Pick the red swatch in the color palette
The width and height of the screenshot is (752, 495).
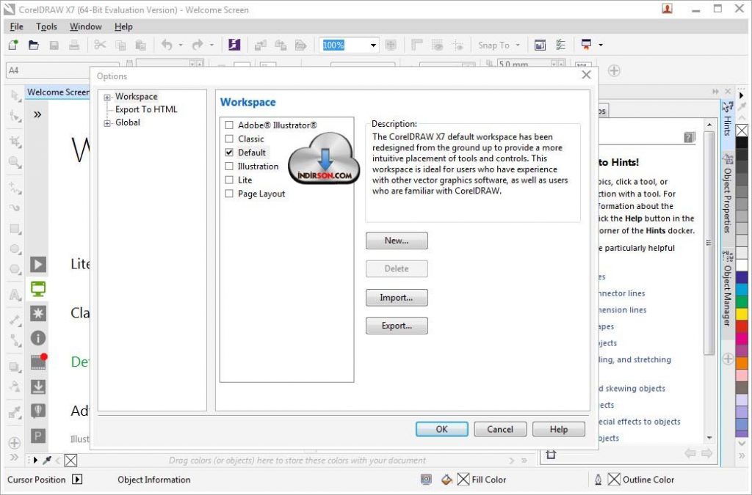point(742,326)
